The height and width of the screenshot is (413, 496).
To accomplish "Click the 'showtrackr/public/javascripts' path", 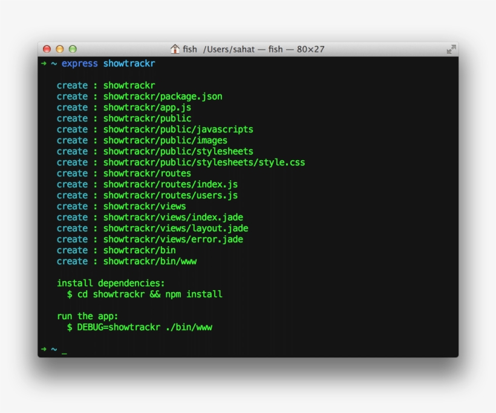I will [x=178, y=129].
